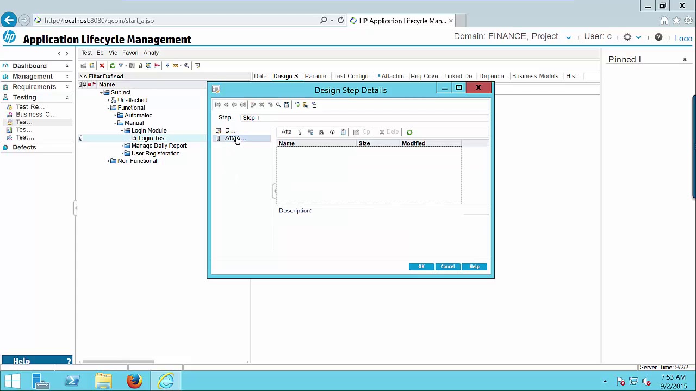Click the Delete step X icon in dialog toolbar
The width and height of the screenshot is (696, 391).
[262, 105]
